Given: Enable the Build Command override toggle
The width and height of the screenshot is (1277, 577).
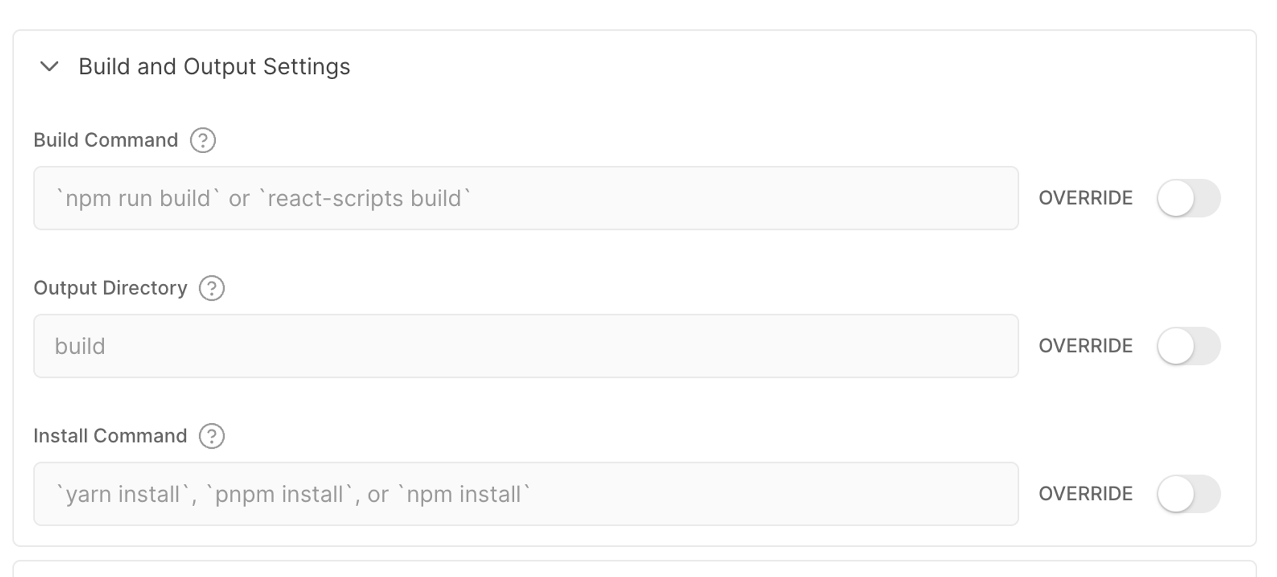Looking at the screenshot, I should point(1188,199).
